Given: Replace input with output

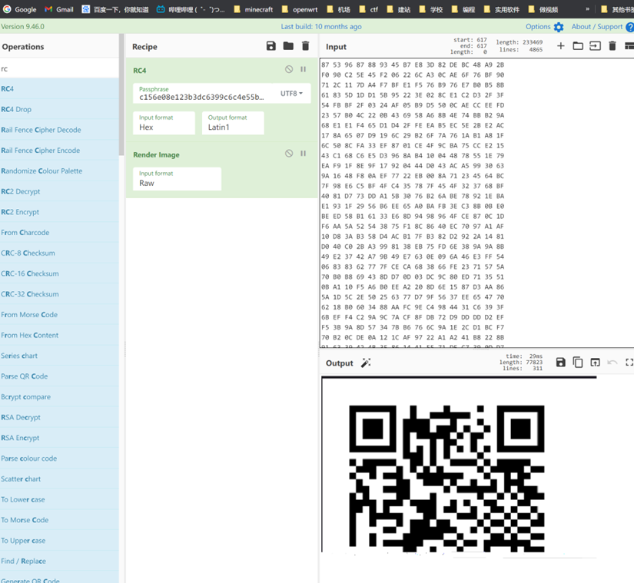Looking at the screenshot, I should tap(595, 363).
